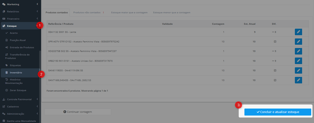
Task: Edit count for 0DG3375B product
Action: 298,51
